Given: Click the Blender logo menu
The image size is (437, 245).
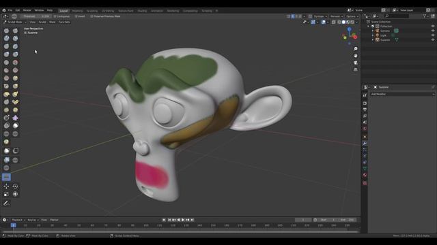Looking at the screenshot, I should [x=4, y=10].
